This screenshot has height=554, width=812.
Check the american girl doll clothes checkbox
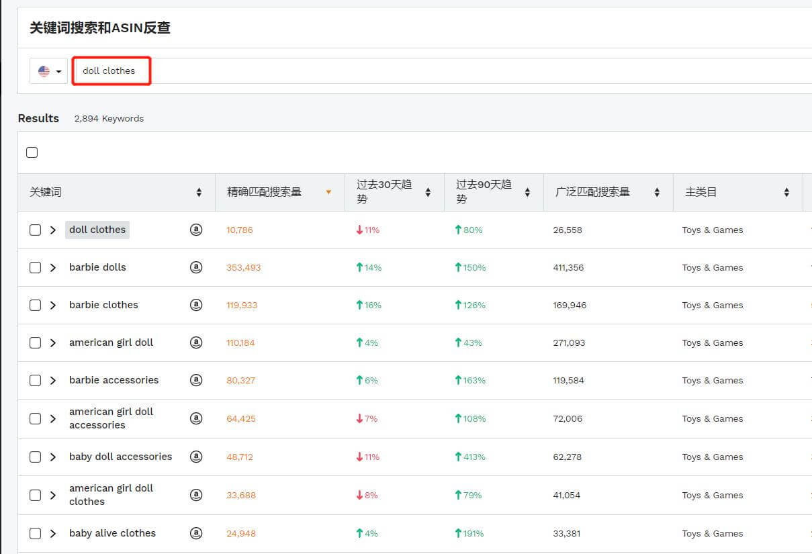(35, 495)
